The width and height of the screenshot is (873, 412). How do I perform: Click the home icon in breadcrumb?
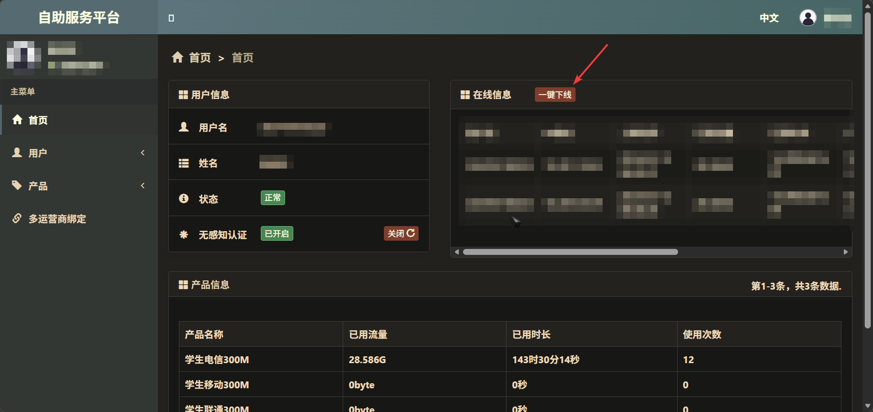click(178, 58)
